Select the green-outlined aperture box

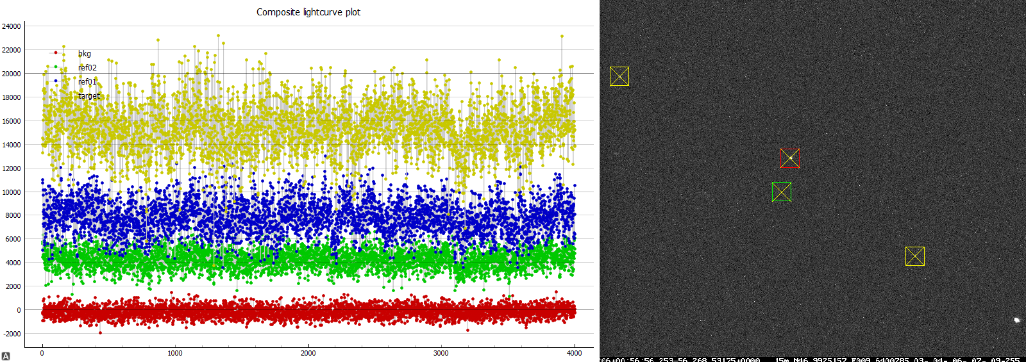(x=782, y=192)
